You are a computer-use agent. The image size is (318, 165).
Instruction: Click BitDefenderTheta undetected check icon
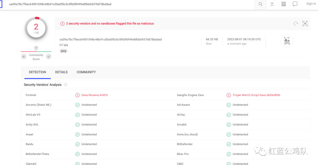77,154
